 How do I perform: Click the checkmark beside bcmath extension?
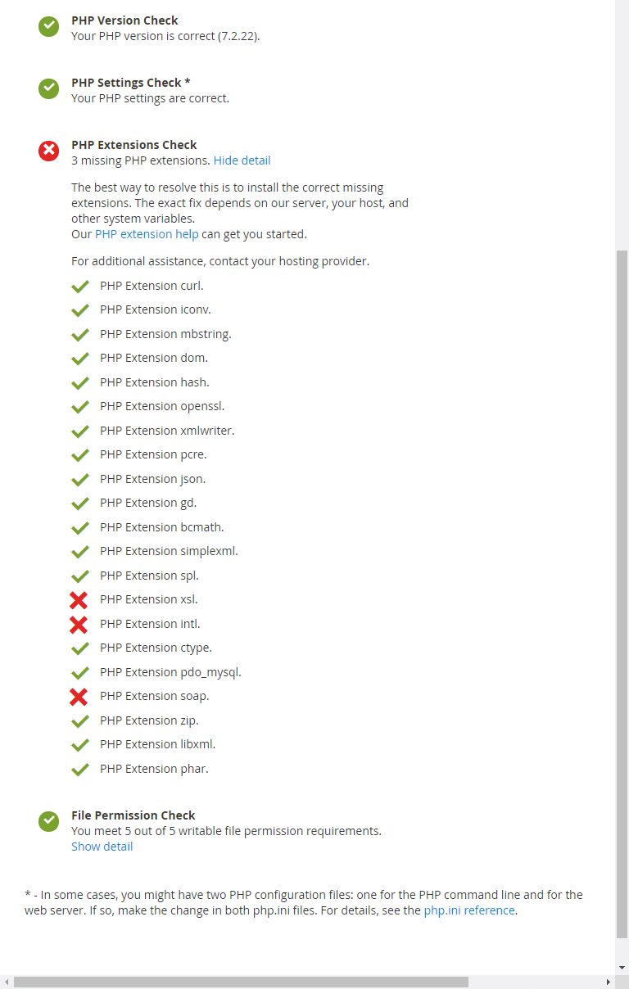(79, 528)
